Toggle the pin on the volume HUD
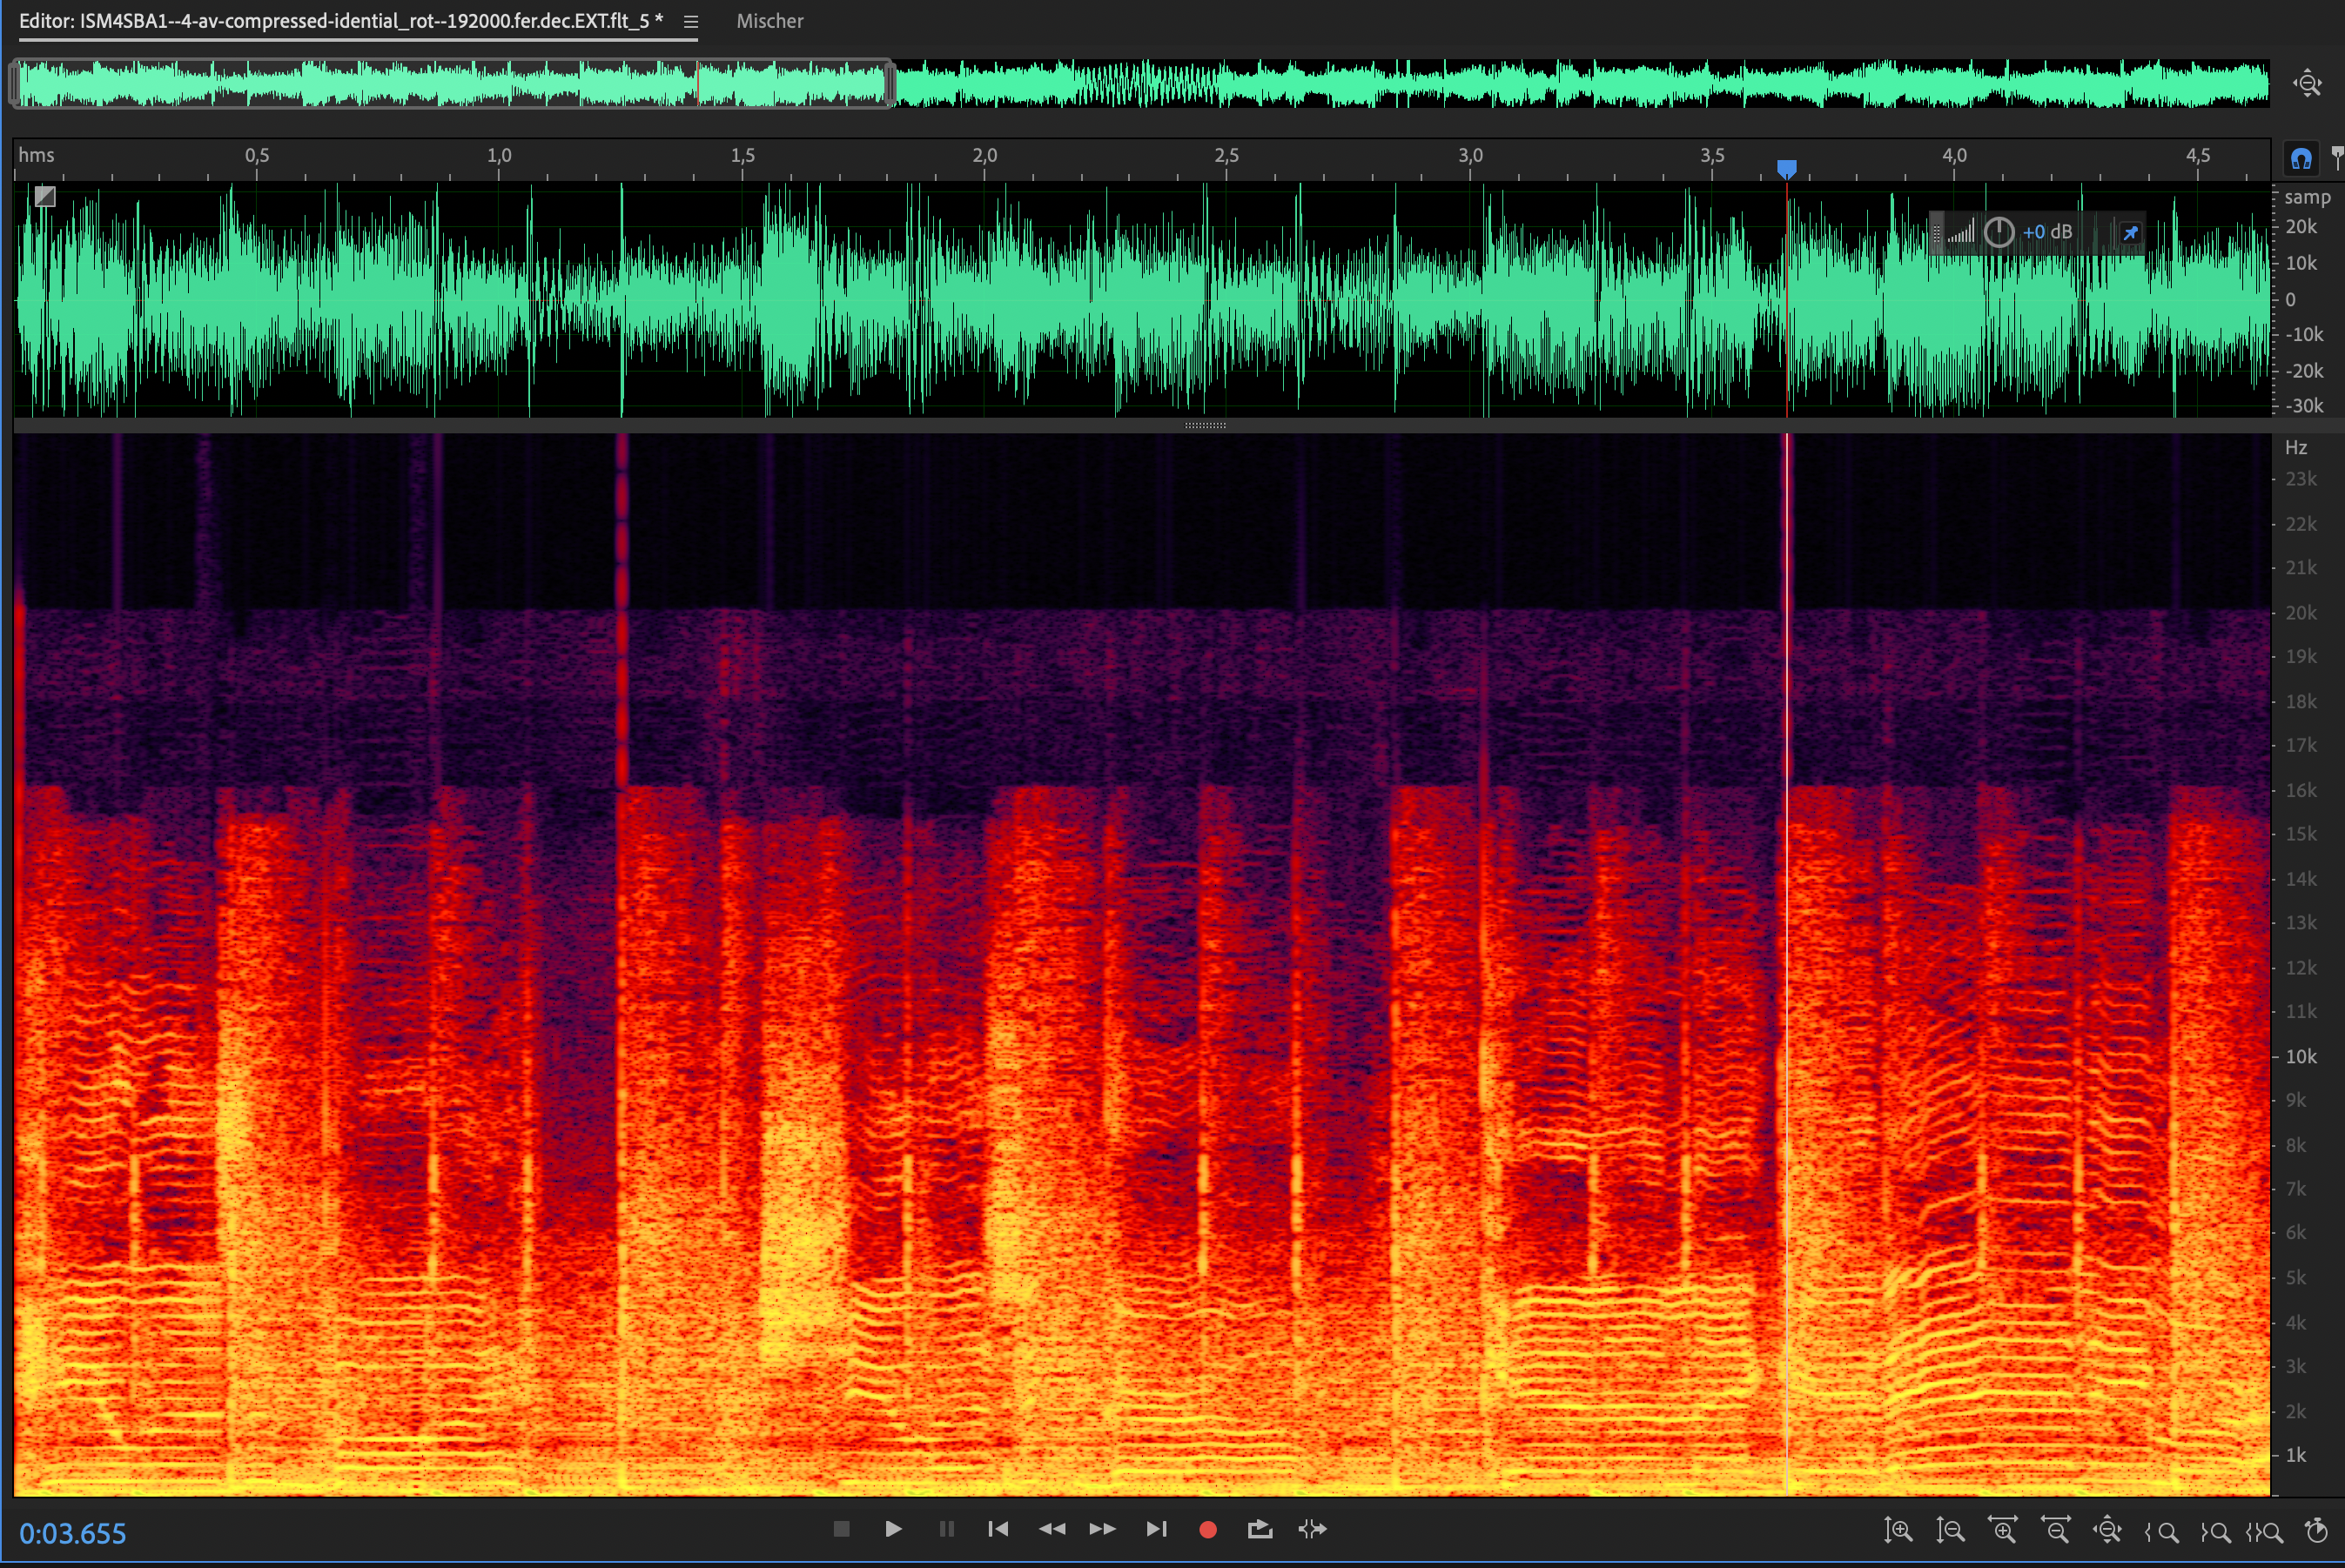 click(x=2130, y=233)
